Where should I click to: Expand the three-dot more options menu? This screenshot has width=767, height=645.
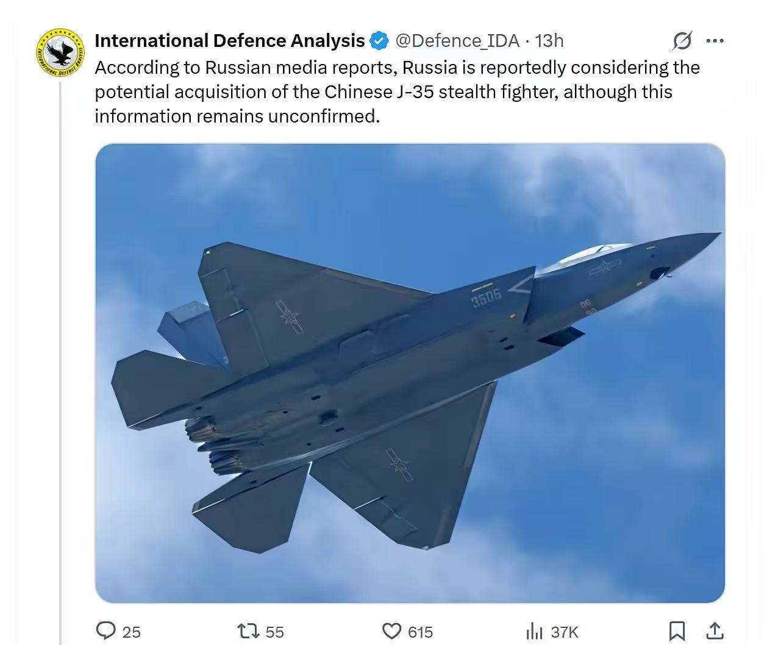pyautogui.click(x=715, y=41)
